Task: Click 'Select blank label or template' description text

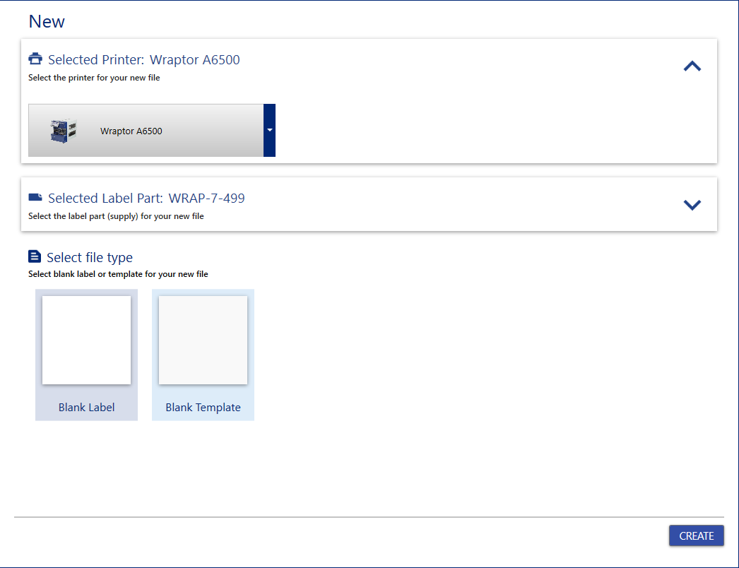Action: 118,274
